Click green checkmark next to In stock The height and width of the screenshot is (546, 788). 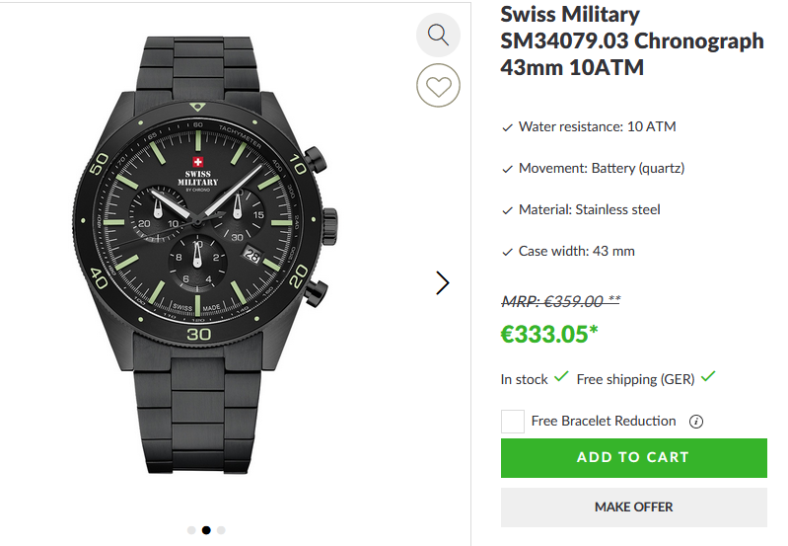[561, 377]
